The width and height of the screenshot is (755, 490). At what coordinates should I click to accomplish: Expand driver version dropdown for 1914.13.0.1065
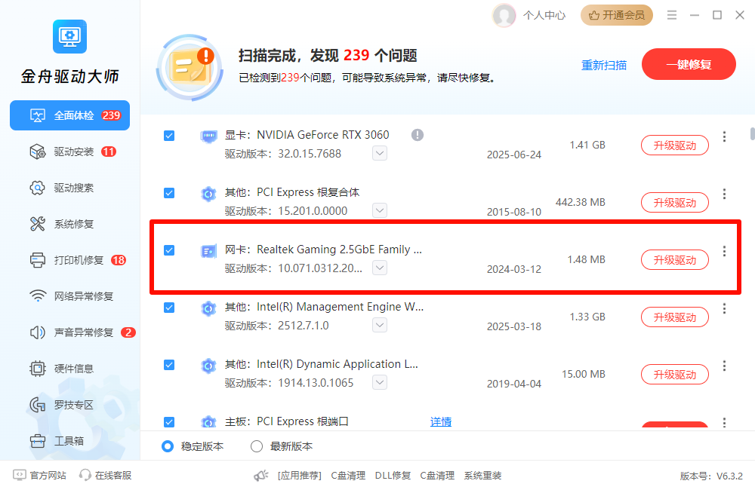(380, 382)
